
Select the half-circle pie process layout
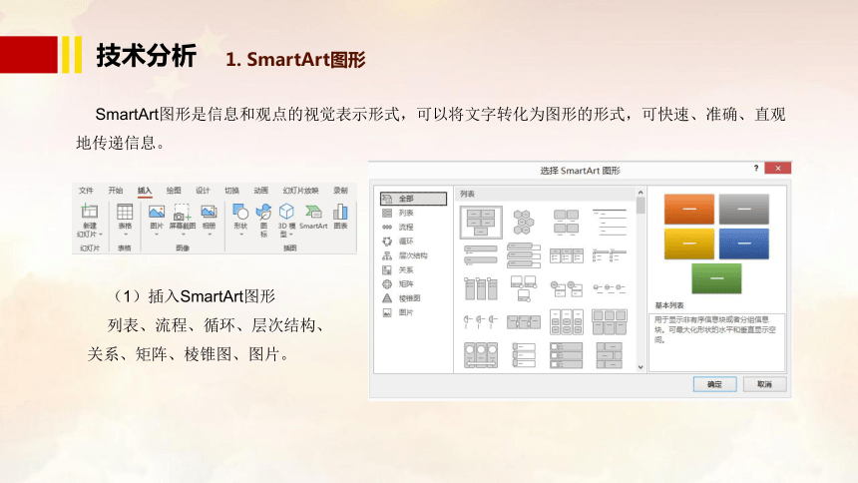481,321
